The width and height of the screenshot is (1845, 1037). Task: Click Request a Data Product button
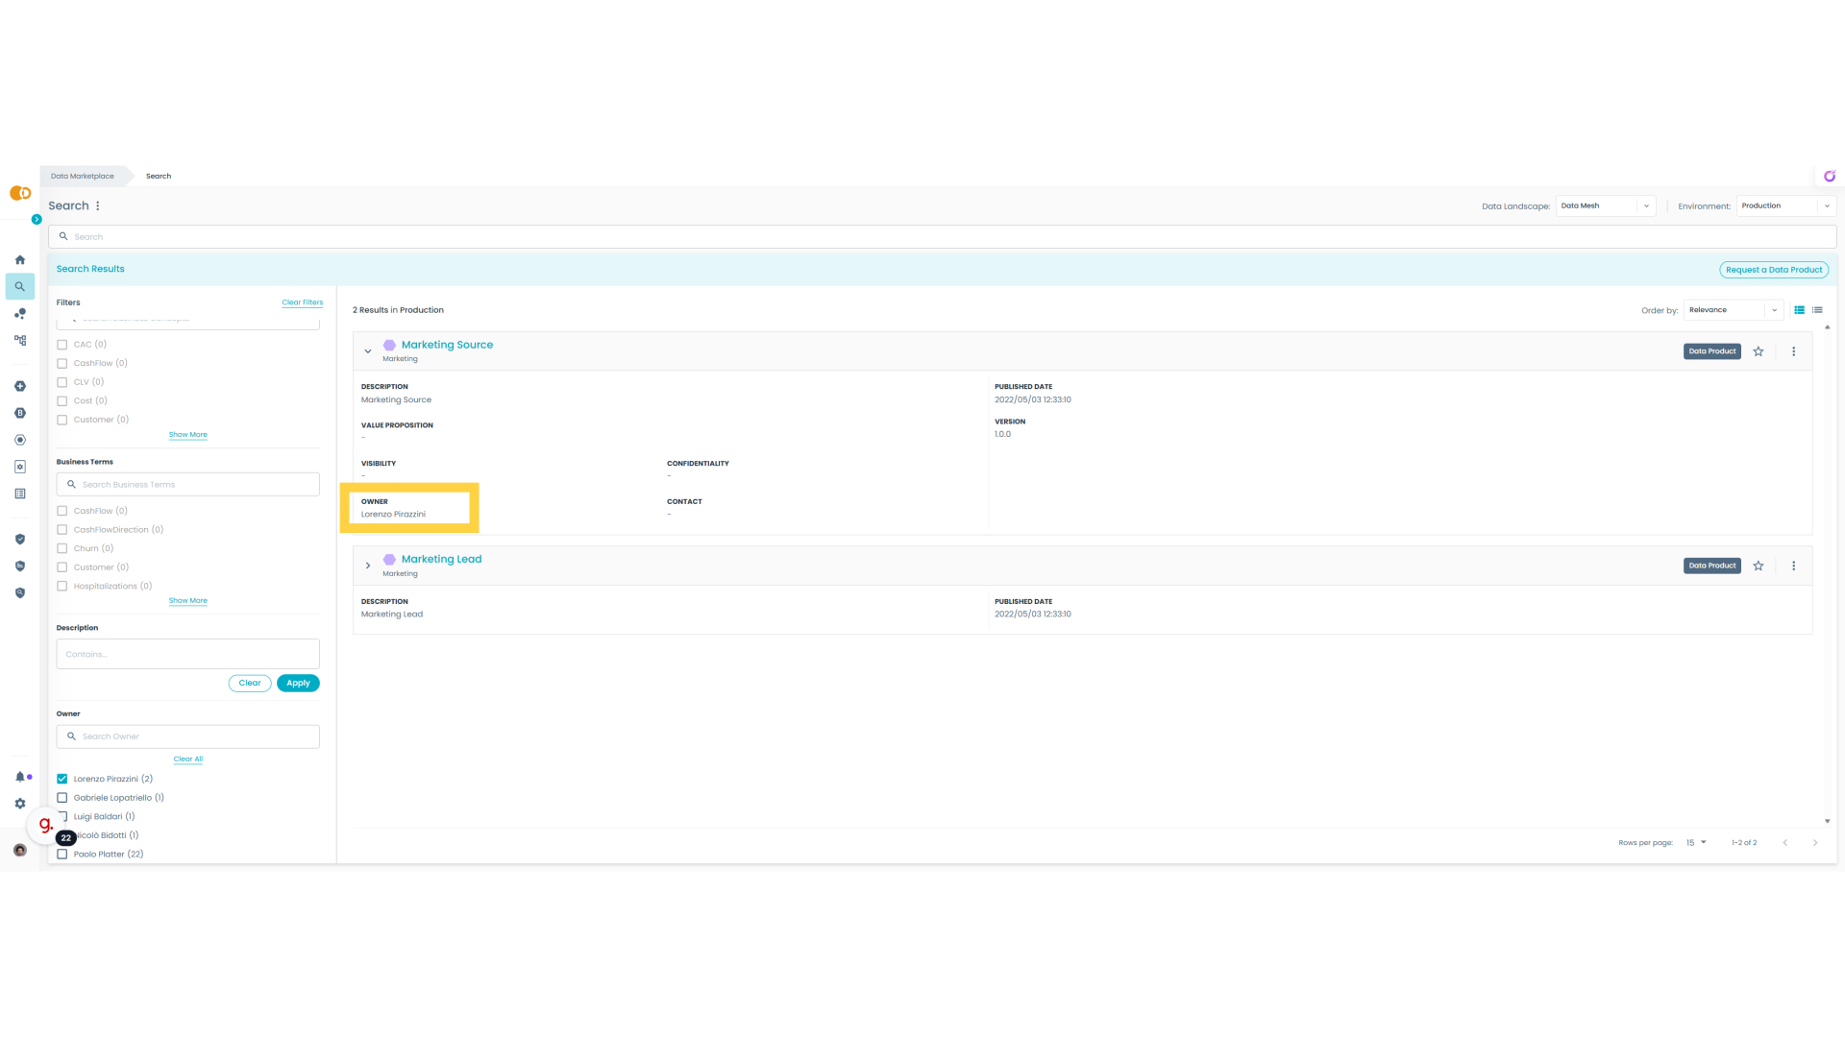1774,270
